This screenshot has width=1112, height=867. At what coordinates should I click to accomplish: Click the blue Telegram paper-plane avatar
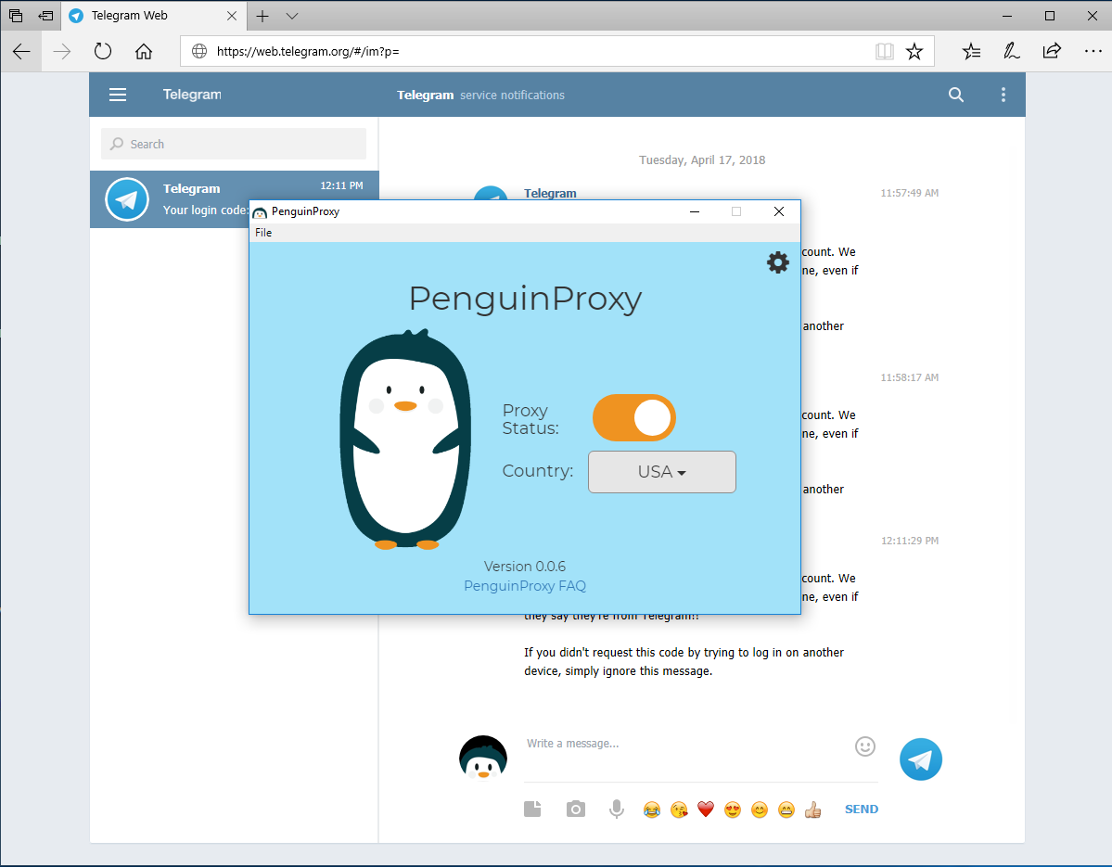pyautogui.click(x=921, y=759)
